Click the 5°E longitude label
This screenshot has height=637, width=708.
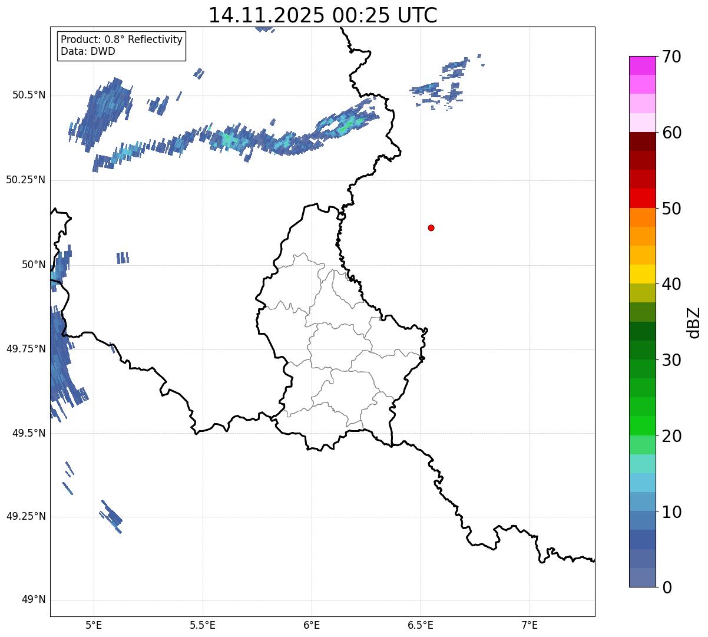click(94, 625)
